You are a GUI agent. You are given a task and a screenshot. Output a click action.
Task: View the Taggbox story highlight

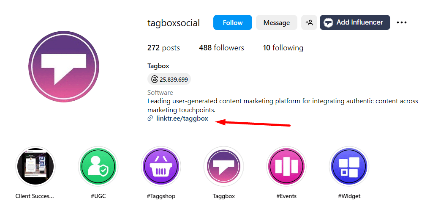click(x=223, y=167)
